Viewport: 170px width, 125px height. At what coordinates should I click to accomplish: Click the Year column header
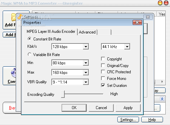coord(161,14)
